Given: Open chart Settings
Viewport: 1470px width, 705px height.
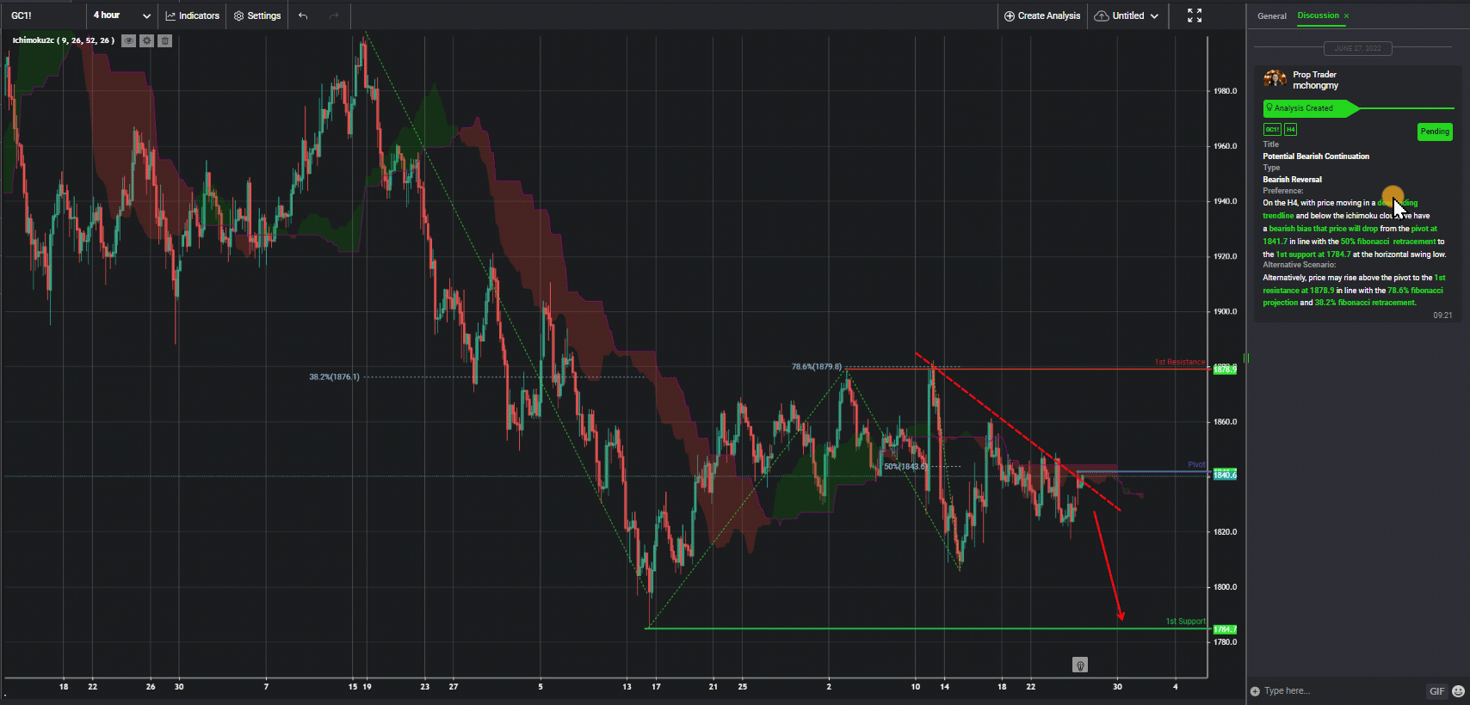Looking at the screenshot, I should point(257,15).
